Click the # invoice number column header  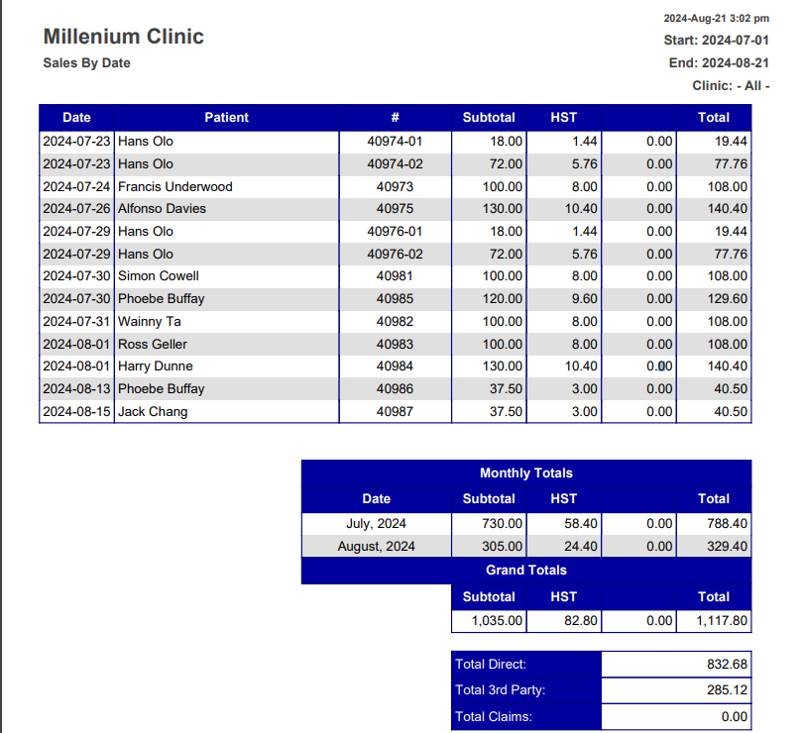click(x=395, y=118)
